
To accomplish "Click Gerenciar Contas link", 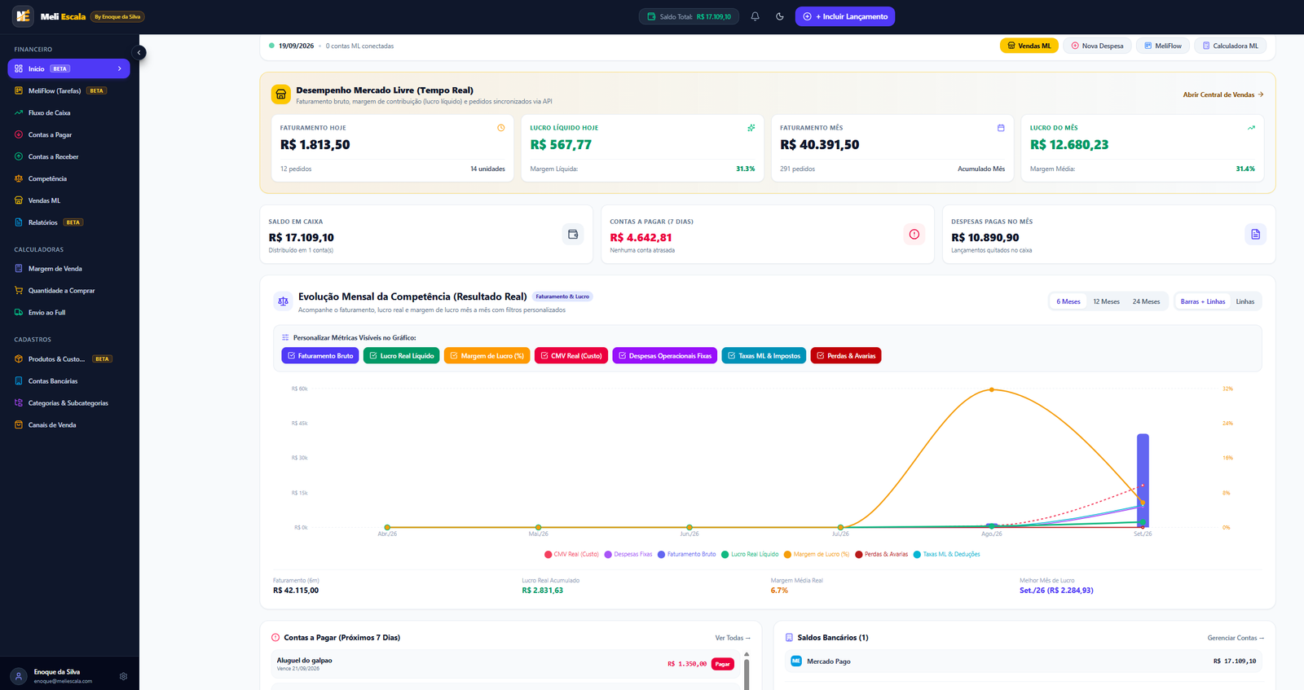I will [1236, 638].
